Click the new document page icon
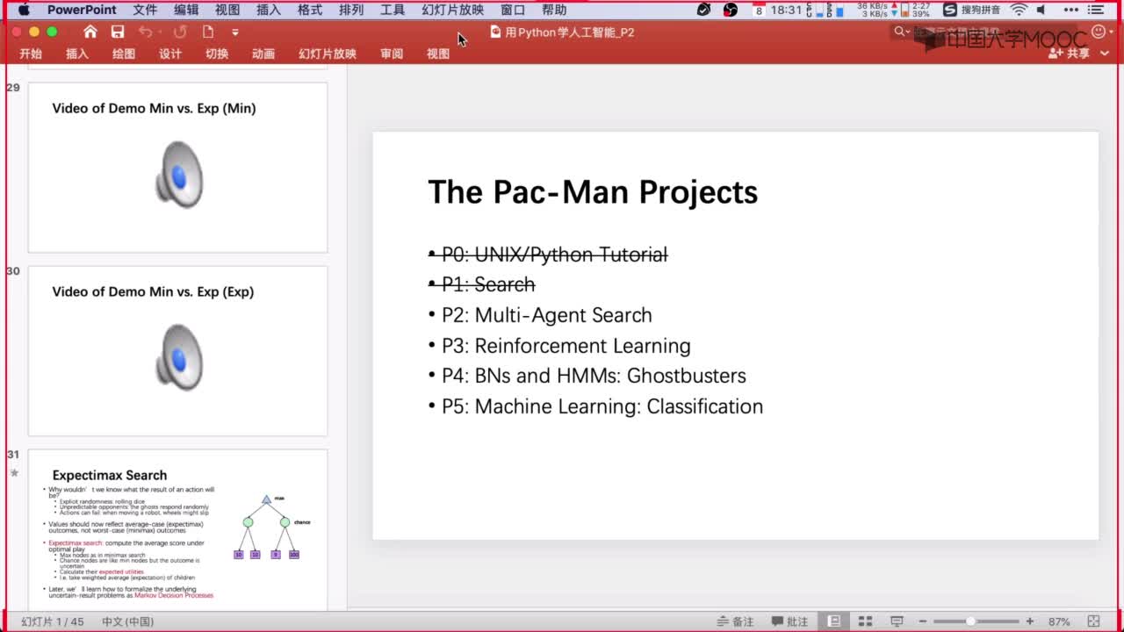 (208, 32)
